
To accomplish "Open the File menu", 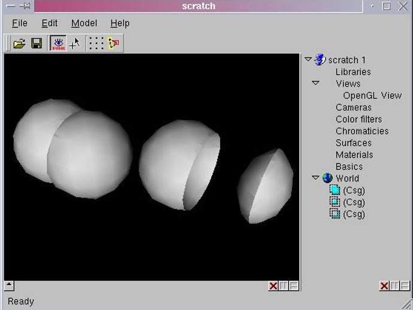I will (20, 23).
